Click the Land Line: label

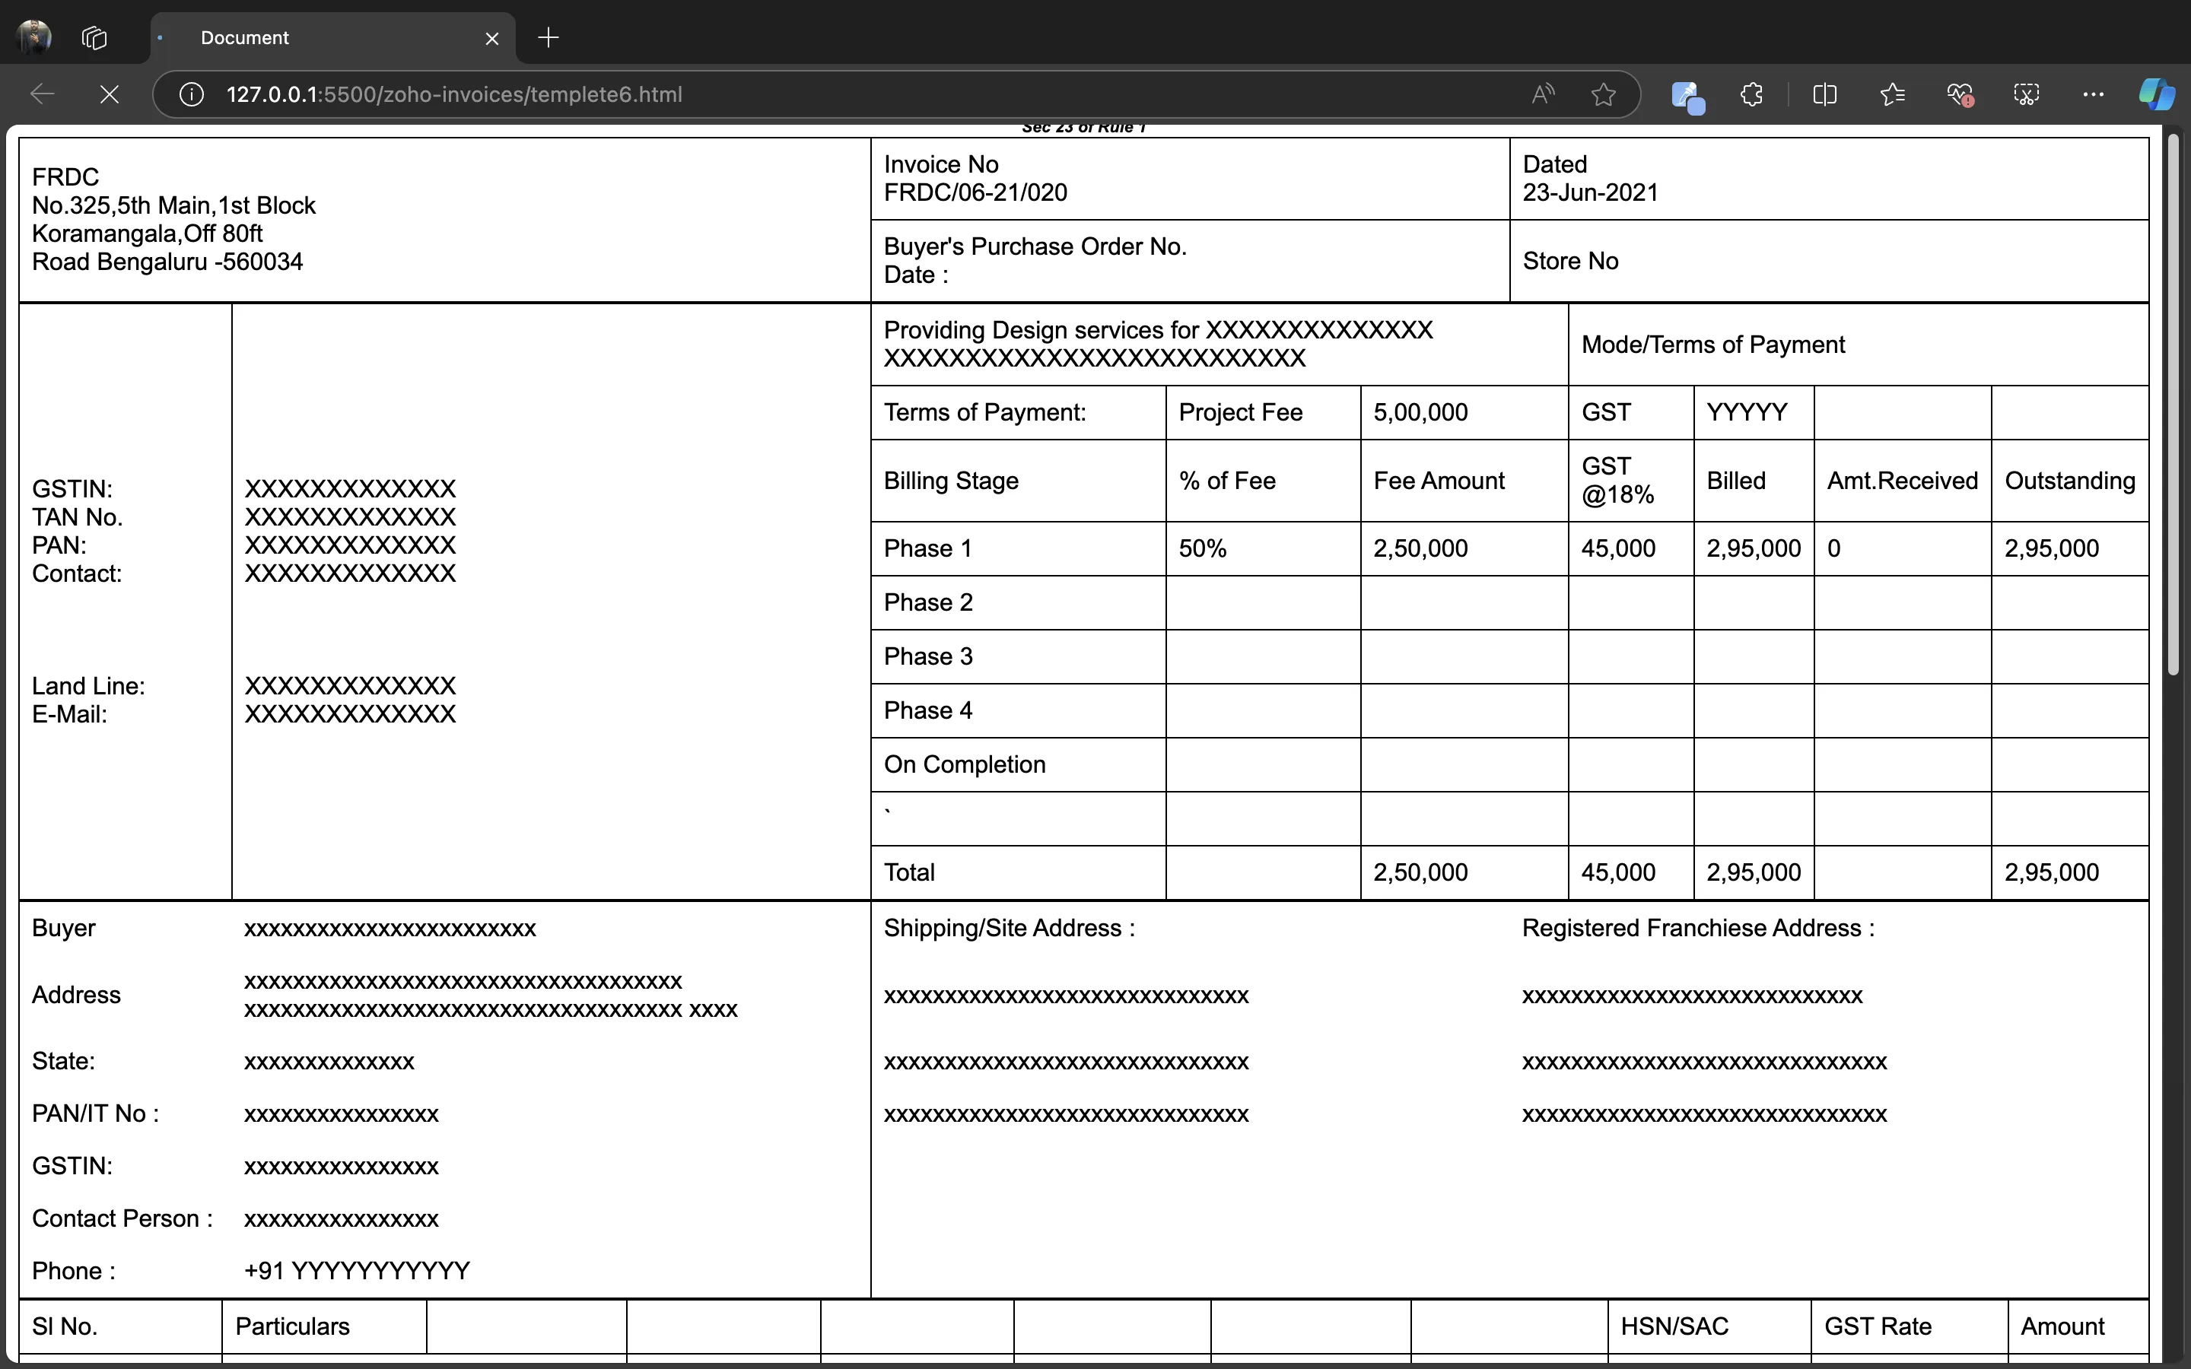87,686
